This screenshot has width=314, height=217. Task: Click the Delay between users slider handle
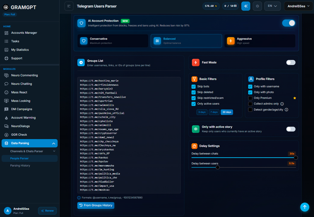pos(217,167)
